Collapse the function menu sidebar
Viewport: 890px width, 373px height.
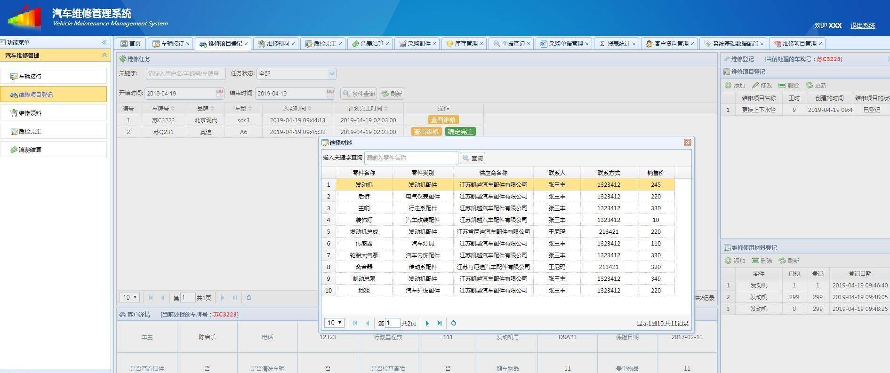[104, 42]
